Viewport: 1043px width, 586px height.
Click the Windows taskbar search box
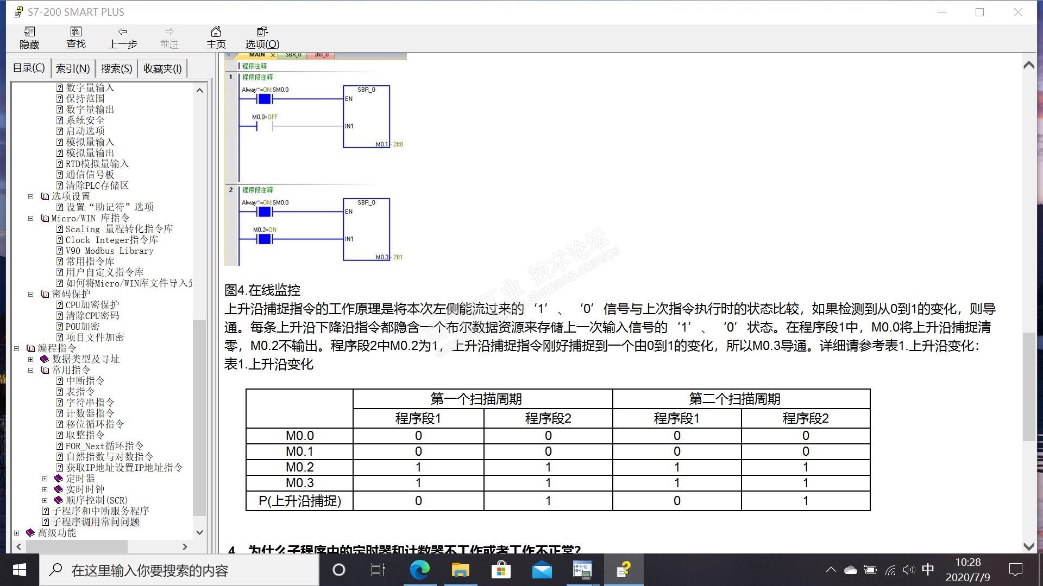pyautogui.click(x=179, y=570)
